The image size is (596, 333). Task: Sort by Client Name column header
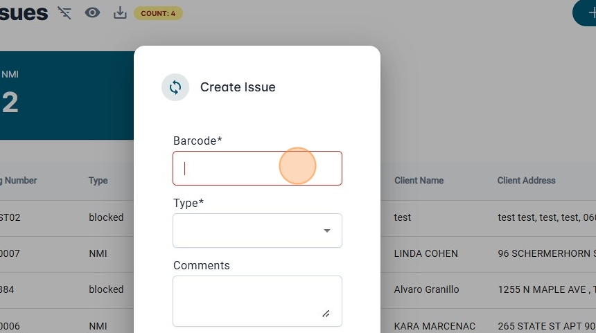pyautogui.click(x=419, y=181)
